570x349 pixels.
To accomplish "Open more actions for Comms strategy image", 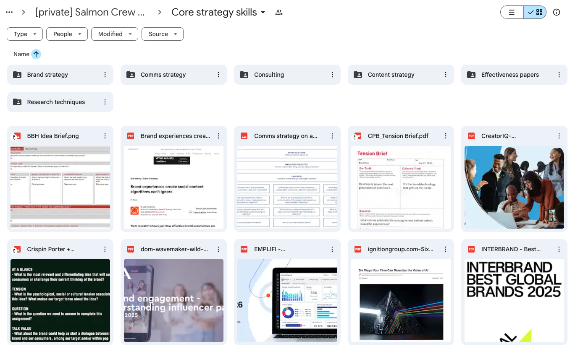I will tap(332, 136).
